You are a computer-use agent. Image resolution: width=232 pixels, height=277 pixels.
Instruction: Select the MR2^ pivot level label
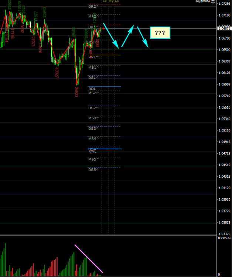[93, 17]
